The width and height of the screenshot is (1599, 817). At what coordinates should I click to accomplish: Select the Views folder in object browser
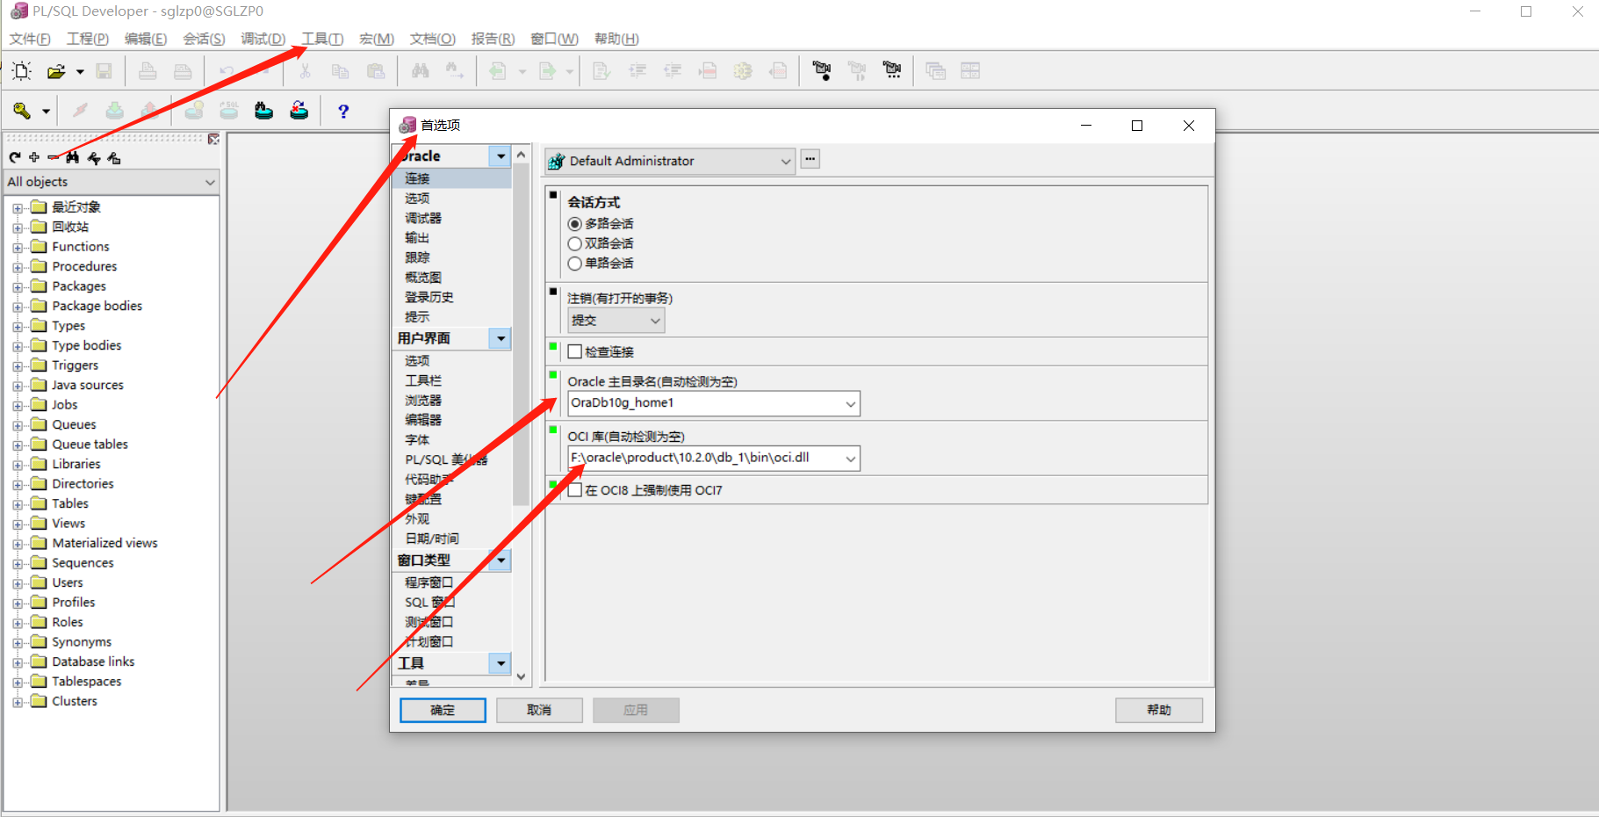(68, 524)
